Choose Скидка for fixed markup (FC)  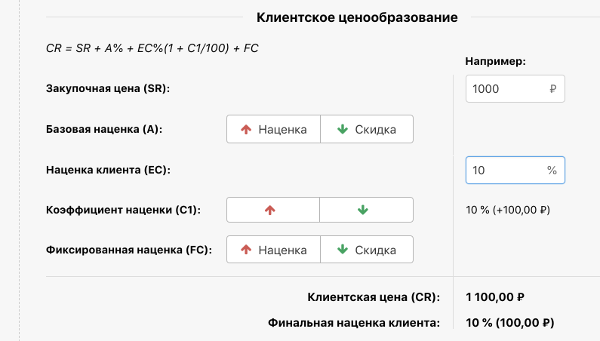click(x=367, y=249)
